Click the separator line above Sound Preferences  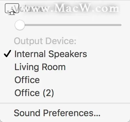pyautogui.click(x=65, y=103)
